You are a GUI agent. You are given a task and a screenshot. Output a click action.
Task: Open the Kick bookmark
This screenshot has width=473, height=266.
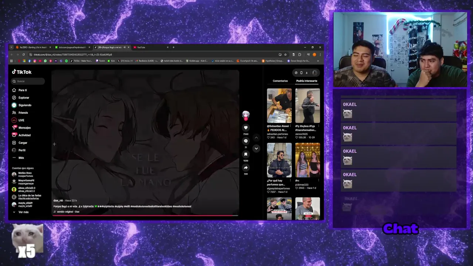(111, 61)
